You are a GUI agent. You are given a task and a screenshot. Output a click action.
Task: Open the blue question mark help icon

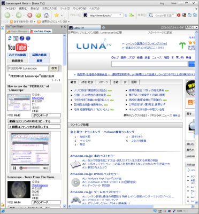click(x=22, y=38)
